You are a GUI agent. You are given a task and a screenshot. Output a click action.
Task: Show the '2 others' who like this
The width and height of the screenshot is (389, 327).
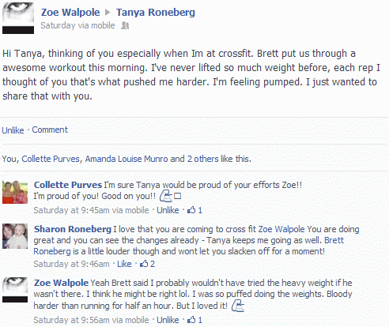coord(203,159)
